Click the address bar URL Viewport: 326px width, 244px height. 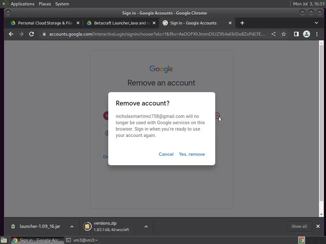click(x=157, y=34)
